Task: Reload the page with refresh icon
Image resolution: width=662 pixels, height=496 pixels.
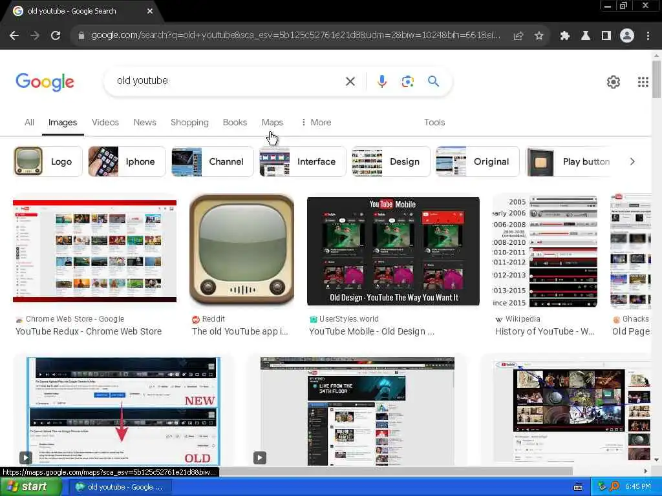Action: pos(56,36)
